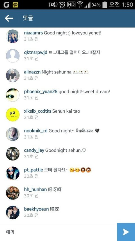Open qktnsrpwjd default avatar

13,56
